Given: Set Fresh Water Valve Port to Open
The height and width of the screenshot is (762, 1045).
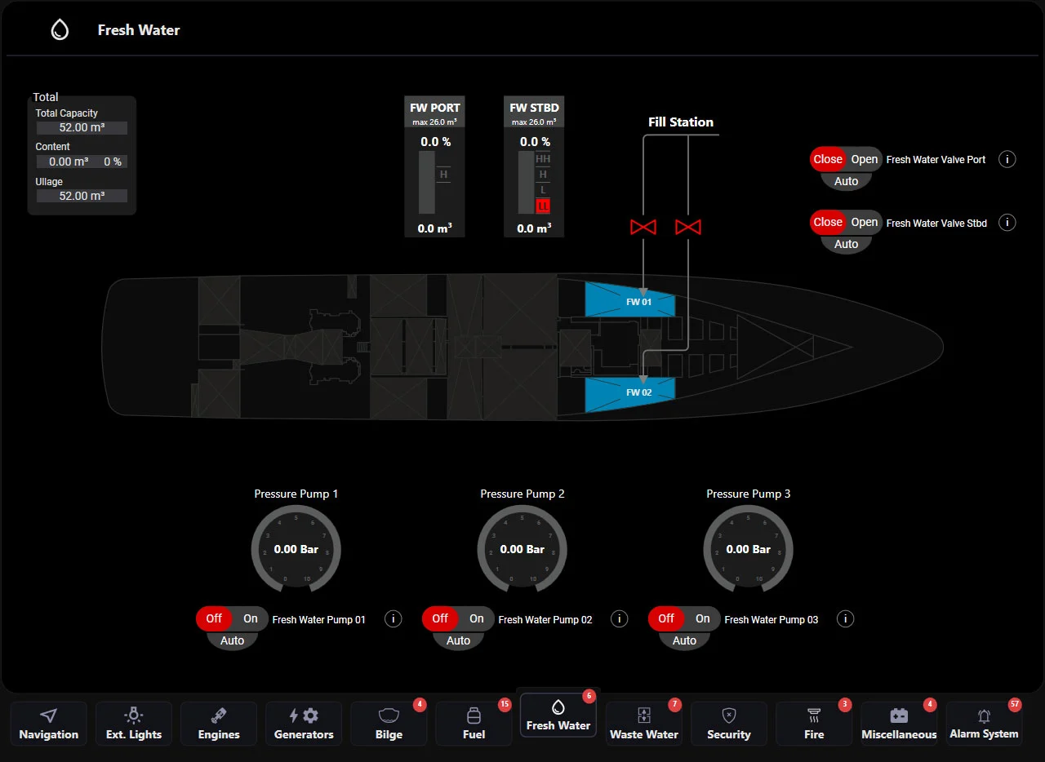Looking at the screenshot, I should pyautogui.click(x=864, y=159).
